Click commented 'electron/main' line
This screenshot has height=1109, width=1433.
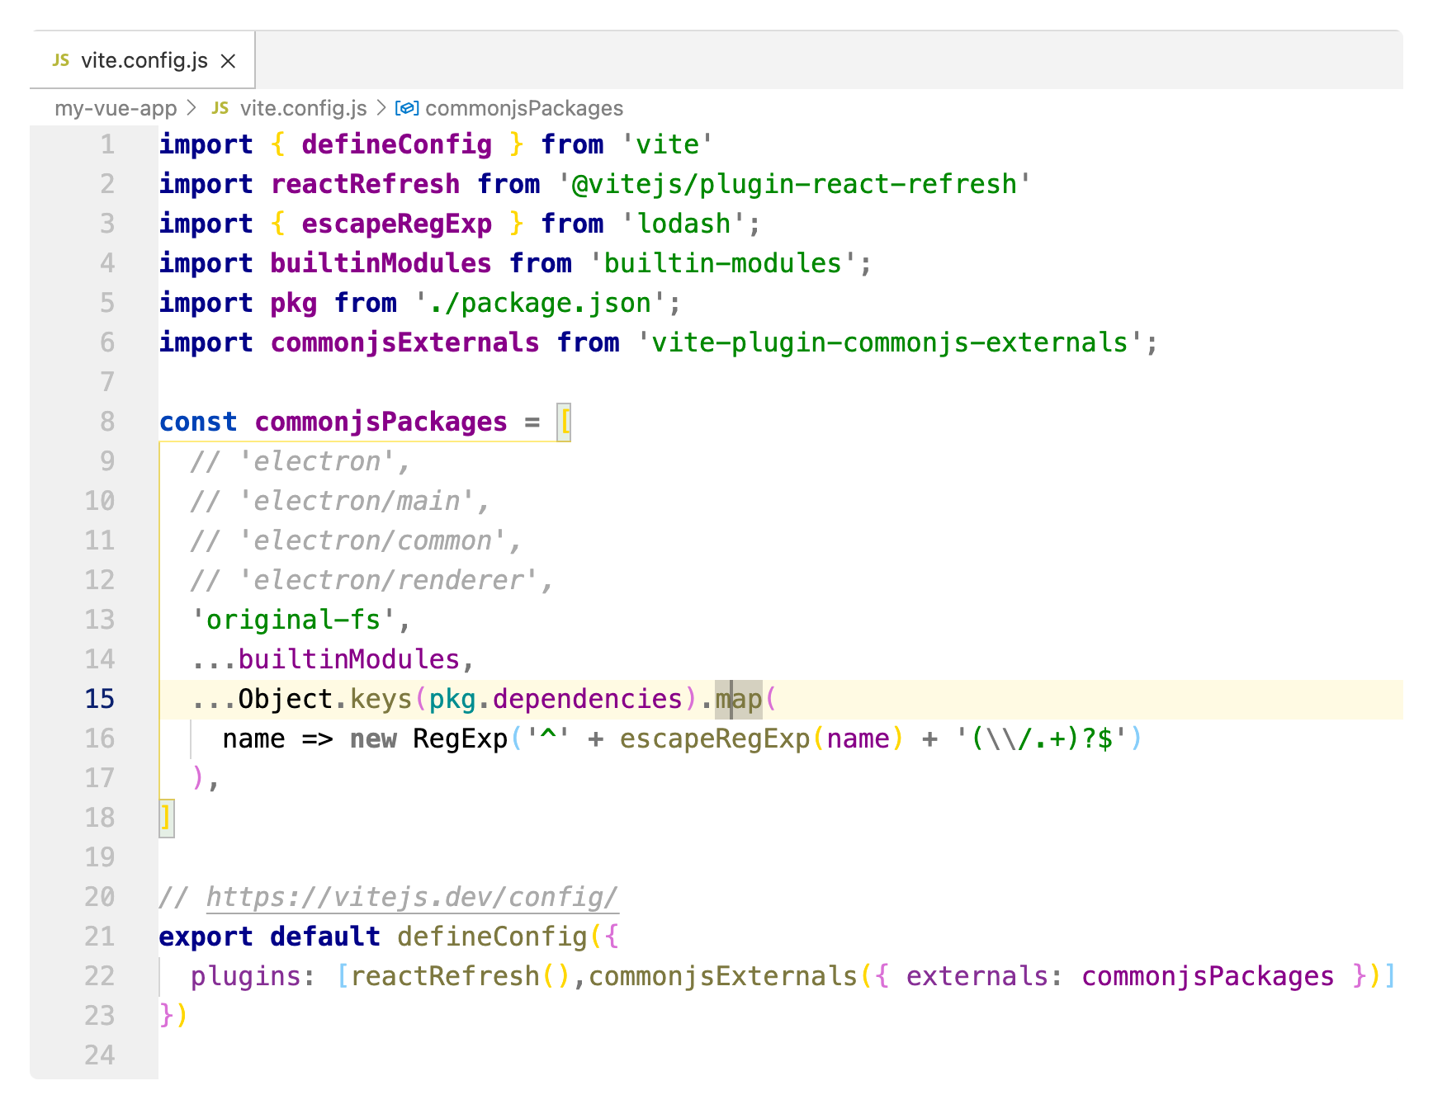[x=357, y=501]
